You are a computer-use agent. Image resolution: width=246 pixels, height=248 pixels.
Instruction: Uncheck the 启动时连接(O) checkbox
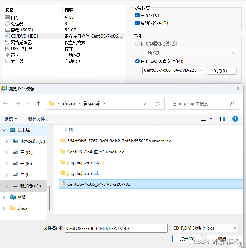tap(137, 23)
